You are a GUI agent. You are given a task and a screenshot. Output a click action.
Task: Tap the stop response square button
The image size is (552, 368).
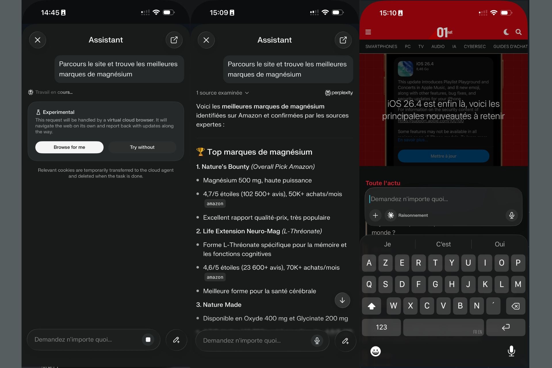point(148,340)
